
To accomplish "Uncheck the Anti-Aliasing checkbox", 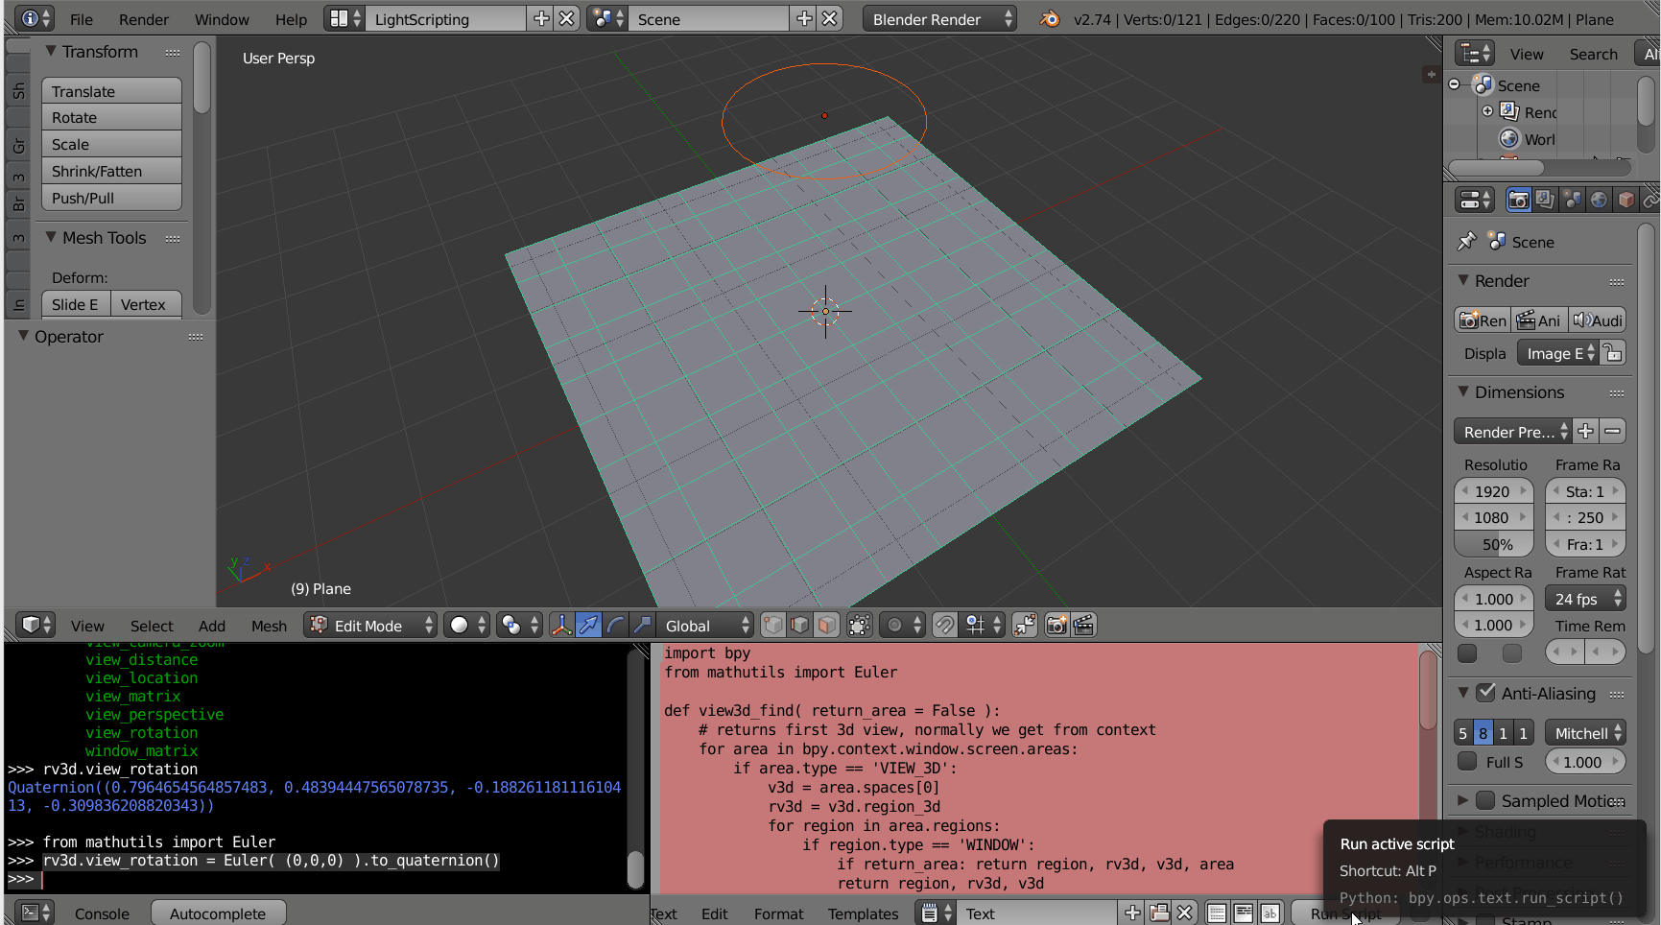I will tap(1483, 693).
